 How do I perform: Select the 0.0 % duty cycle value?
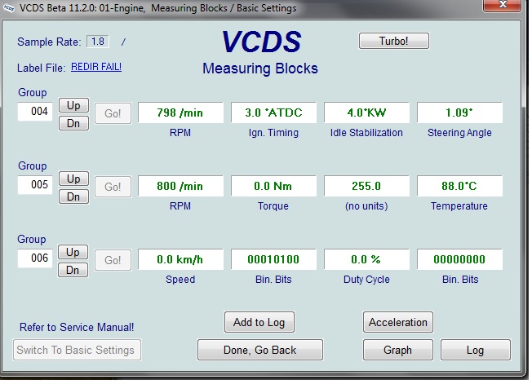[x=366, y=259]
